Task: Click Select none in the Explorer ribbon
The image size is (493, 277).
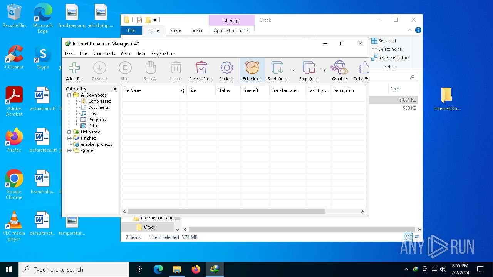Action: pos(387,49)
